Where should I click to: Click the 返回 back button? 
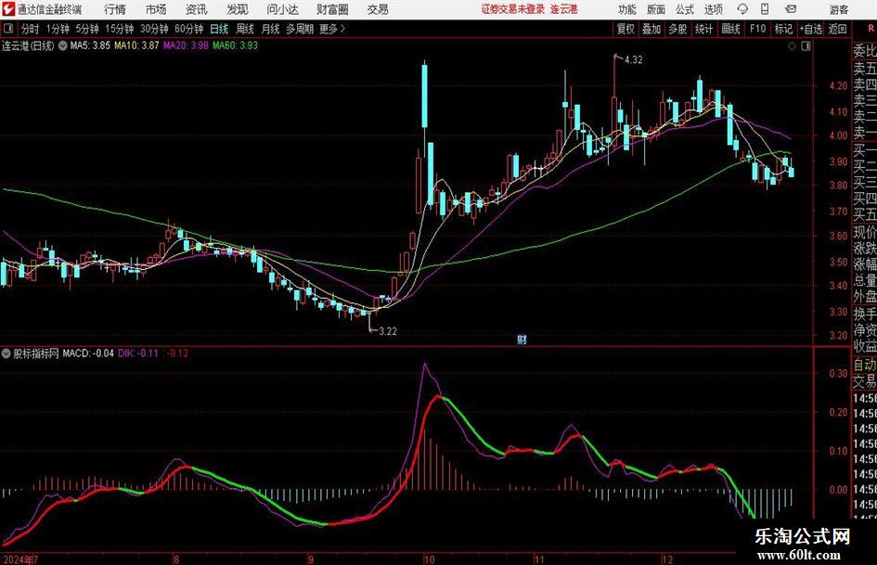point(837,29)
